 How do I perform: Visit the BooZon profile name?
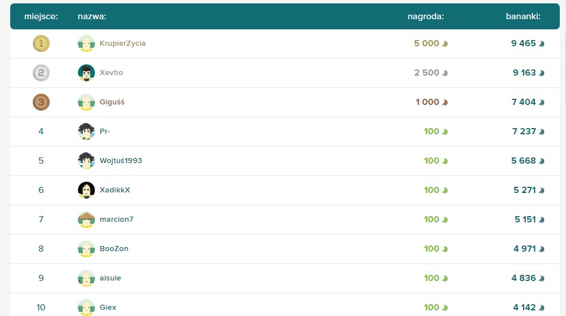(114, 248)
